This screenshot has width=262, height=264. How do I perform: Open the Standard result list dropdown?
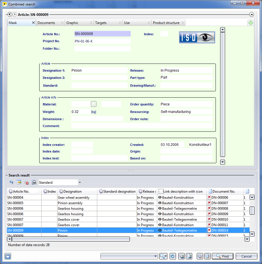[80, 182]
